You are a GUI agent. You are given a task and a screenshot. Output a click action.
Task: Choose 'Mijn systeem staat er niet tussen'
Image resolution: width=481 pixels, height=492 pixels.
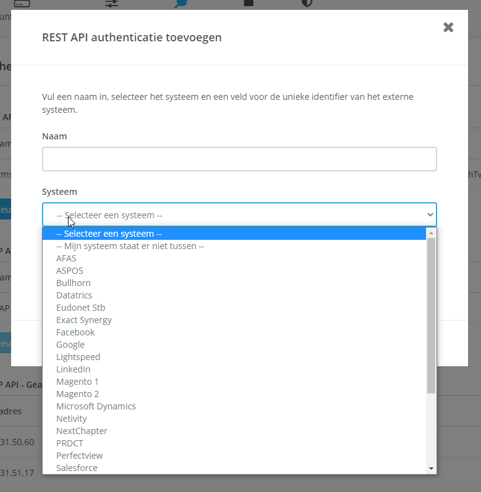pos(130,246)
